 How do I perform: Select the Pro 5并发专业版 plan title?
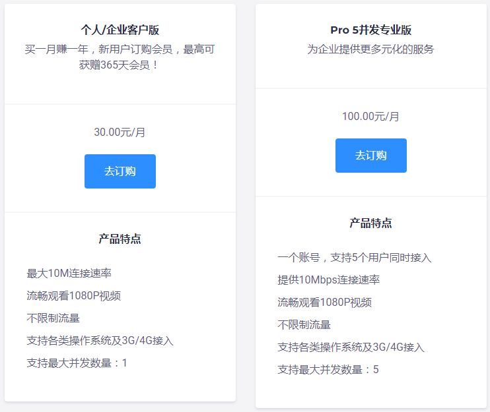point(370,30)
